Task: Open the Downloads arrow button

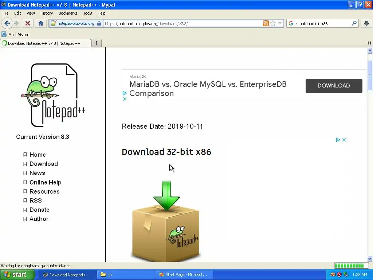Action: tap(366, 23)
